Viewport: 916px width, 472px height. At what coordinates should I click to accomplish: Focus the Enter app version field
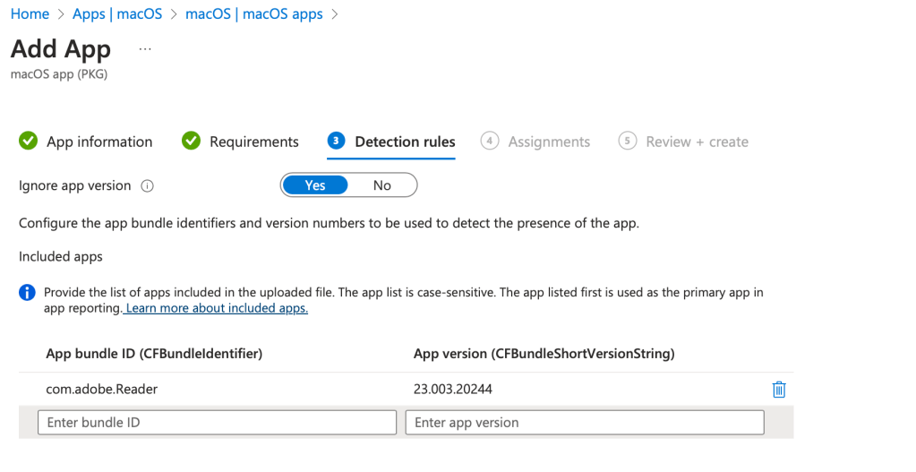[584, 423]
